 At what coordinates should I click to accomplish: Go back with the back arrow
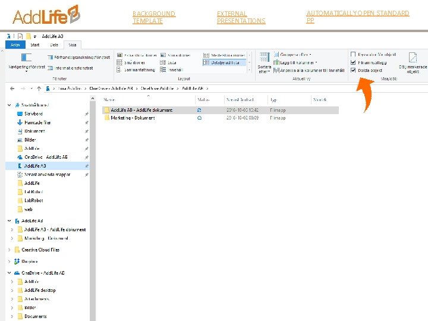point(12,89)
